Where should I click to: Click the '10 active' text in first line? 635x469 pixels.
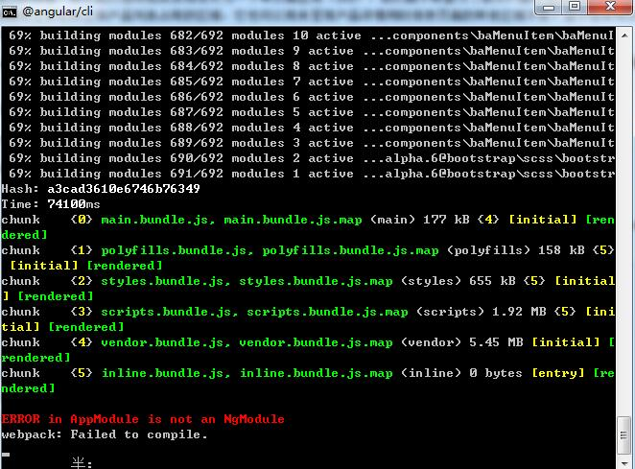(327, 35)
